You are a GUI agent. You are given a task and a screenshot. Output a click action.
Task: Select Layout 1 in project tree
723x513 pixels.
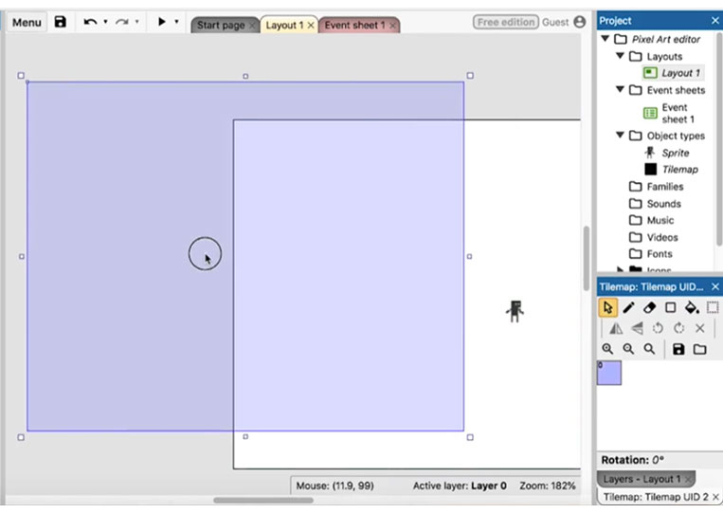point(673,73)
